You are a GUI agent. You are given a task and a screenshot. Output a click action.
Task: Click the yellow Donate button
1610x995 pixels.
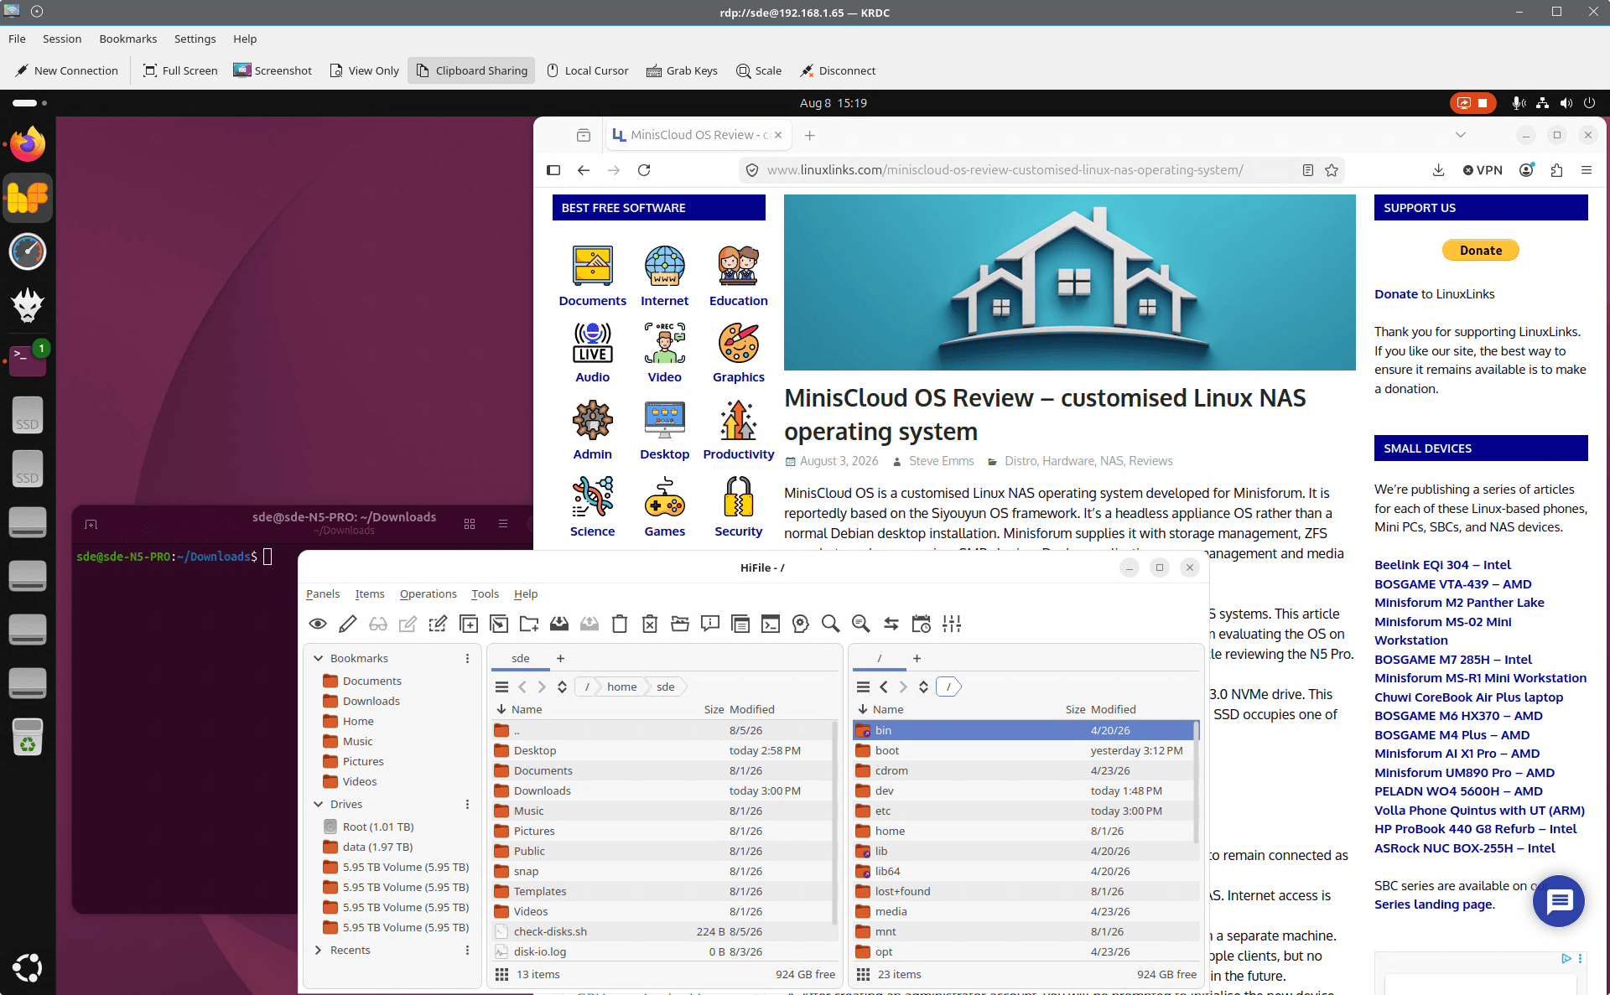(1481, 251)
